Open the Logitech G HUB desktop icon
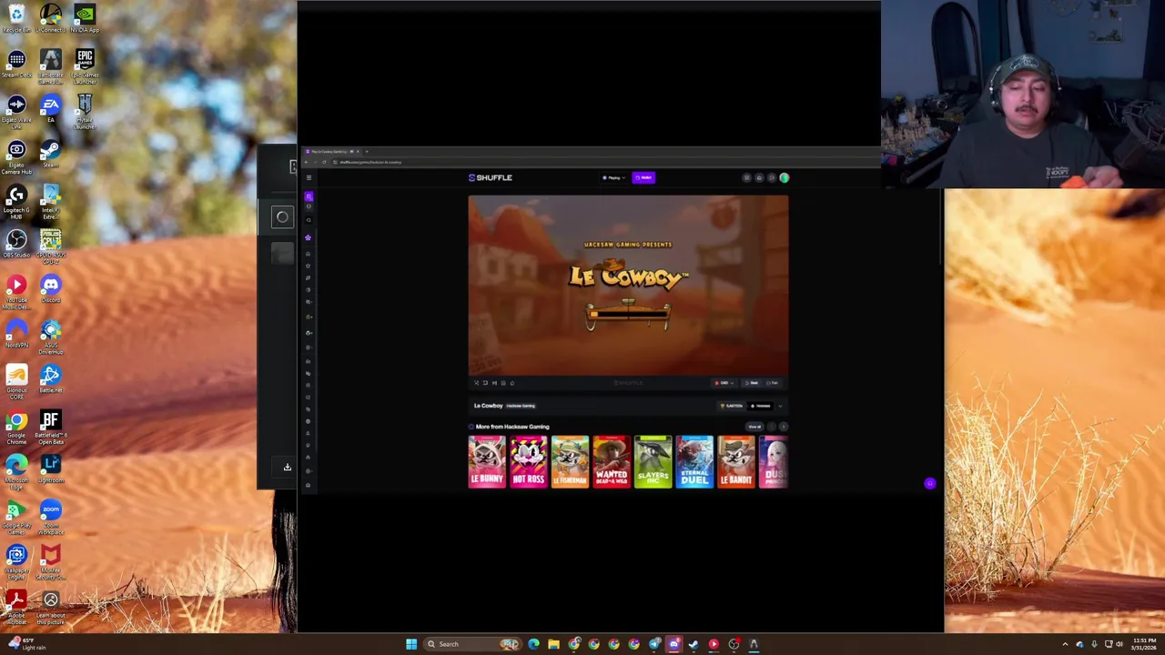This screenshot has width=1165, height=655. (16, 202)
